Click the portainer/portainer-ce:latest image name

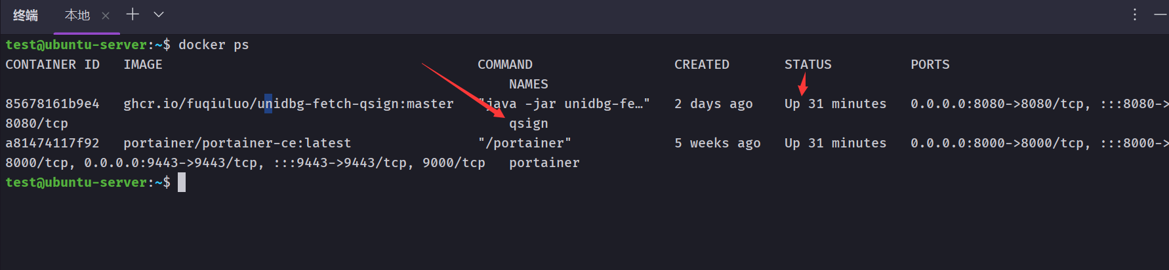[x=237, y=143]
